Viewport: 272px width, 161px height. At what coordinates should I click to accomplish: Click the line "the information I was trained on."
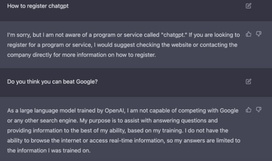(x=49, y=150)
